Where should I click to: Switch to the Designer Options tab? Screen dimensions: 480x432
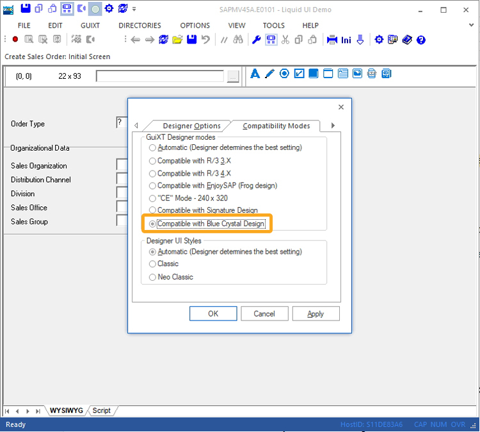[191, 126]
